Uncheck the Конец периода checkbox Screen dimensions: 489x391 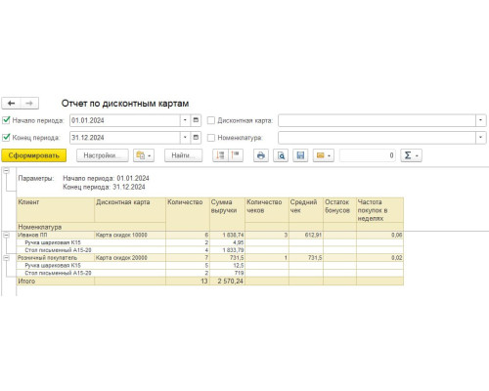(6, 138)
